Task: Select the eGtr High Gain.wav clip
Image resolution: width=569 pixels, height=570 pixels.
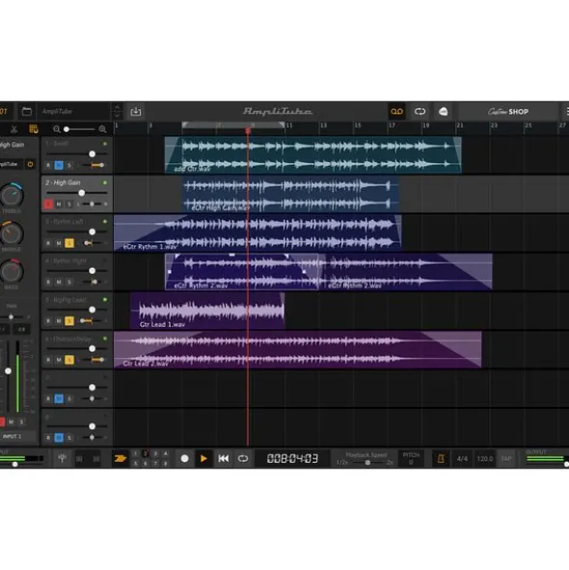Action: (290, 194)
